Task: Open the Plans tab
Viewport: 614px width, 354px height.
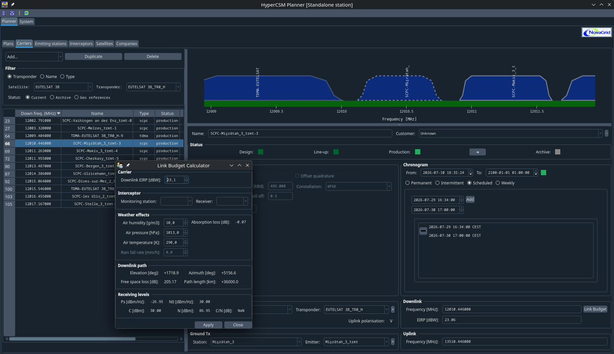Action: (8, 43)
